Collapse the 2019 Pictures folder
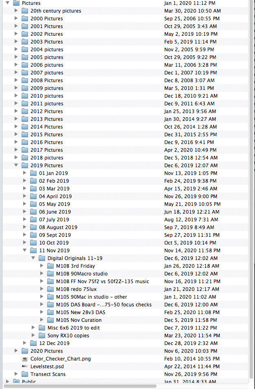255x389 pixels. (x=16, y=166)
